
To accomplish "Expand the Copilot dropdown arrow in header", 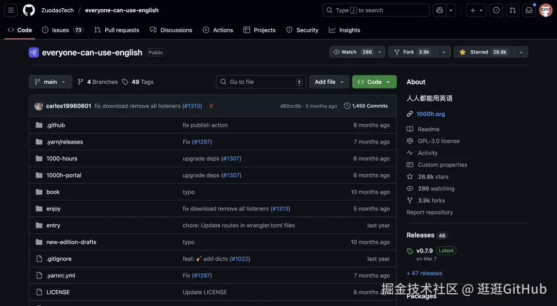I will coord(451,10).
